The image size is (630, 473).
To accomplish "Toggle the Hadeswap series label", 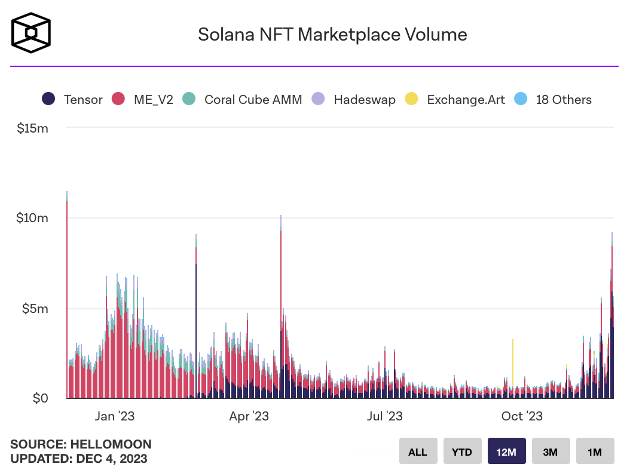I will pos(365,100).
